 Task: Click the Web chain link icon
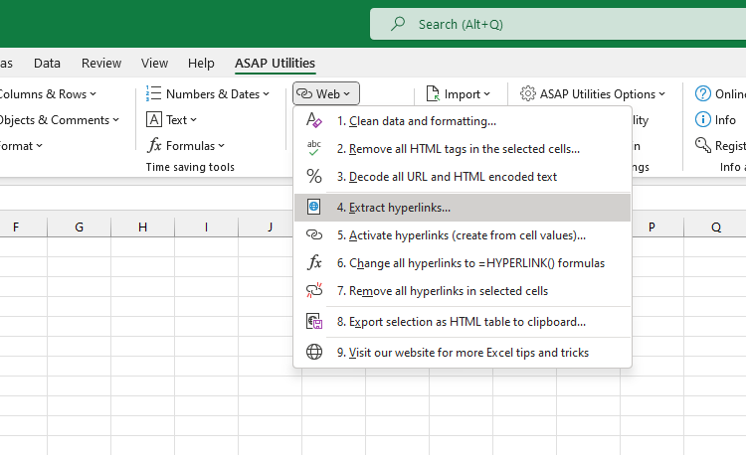pos(304,93)
